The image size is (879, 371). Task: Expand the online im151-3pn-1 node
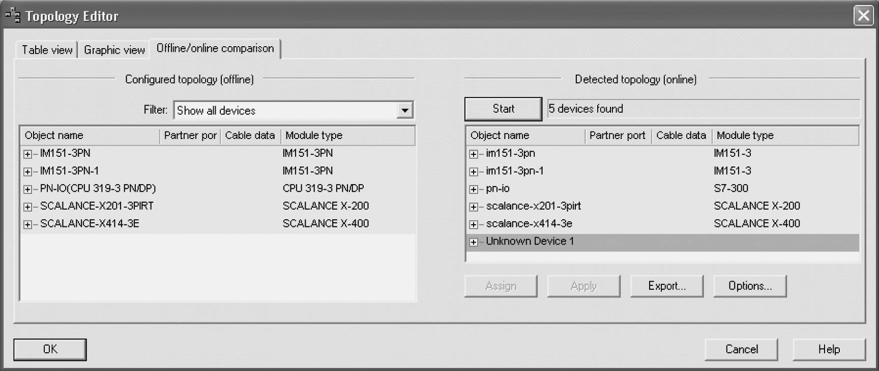(x=474, y=172)
